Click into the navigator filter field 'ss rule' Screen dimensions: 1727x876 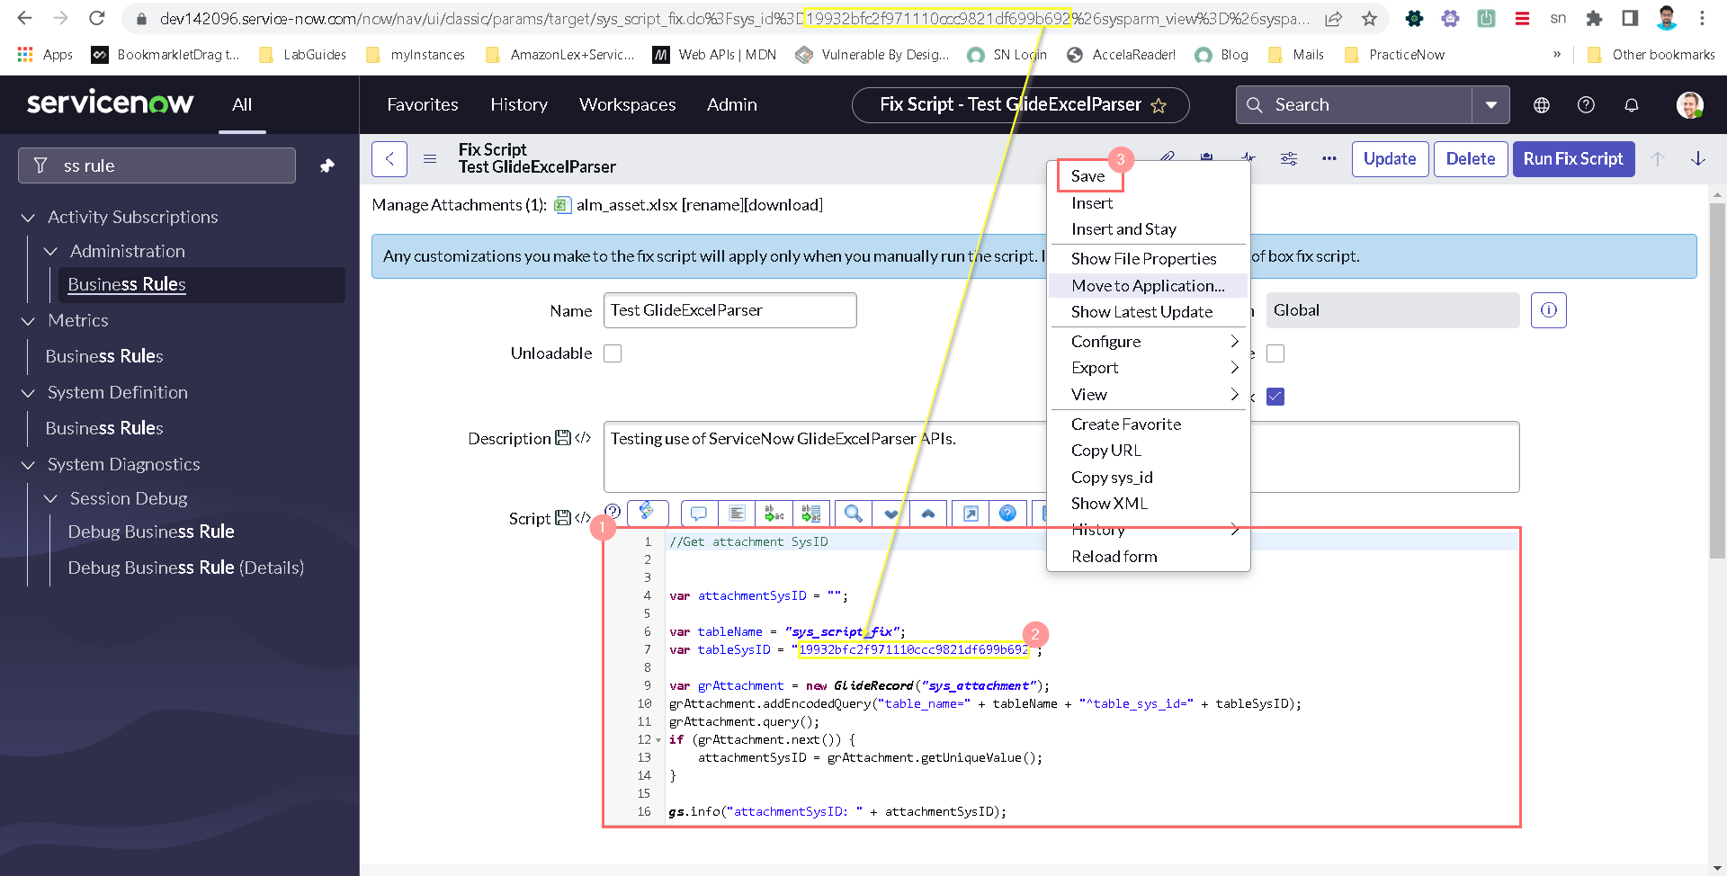(x=157, y=165)
